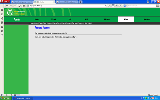Open the Commit/Reboot submenu link
The height and width of the screenshot is (100, 160).
42,23
